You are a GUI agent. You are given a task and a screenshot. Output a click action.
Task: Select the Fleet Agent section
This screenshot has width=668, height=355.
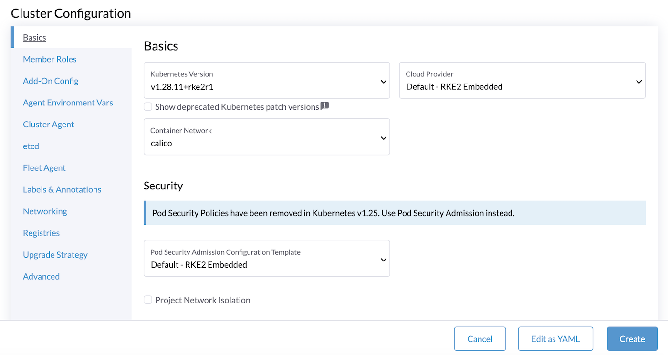point(44,167)
